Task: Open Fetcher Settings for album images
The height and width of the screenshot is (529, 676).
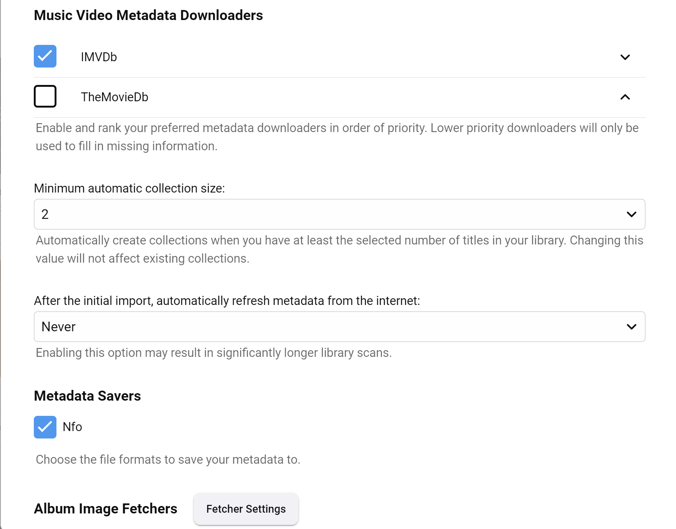Action: click(246, 509)
